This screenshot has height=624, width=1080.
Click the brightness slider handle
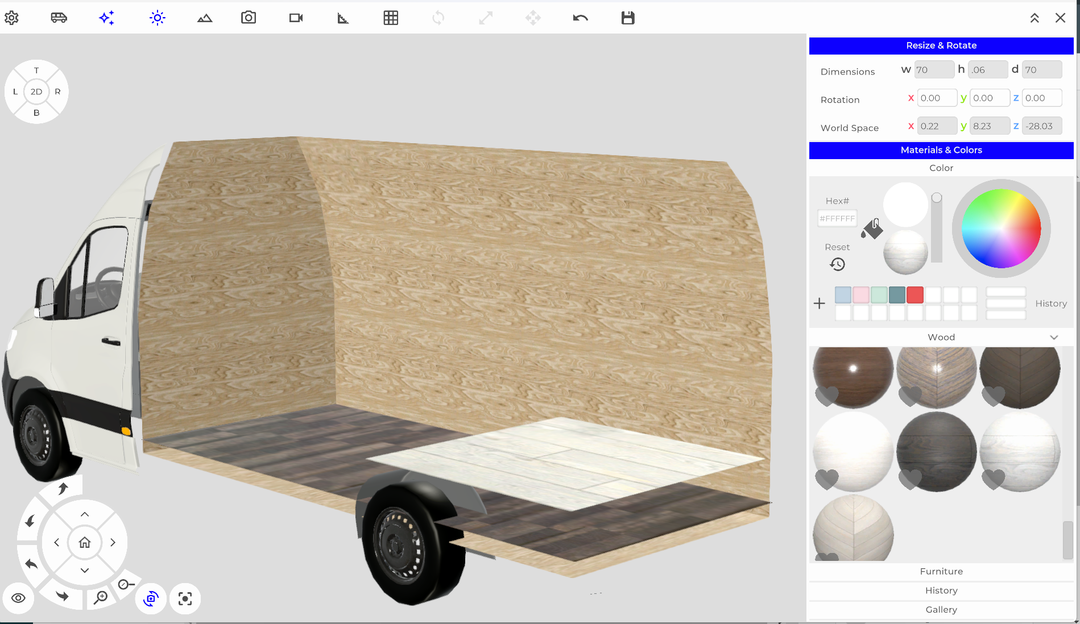(x=937, y=198)
